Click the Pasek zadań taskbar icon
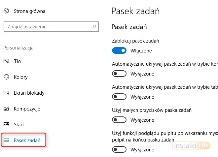 tap(6, 141)
